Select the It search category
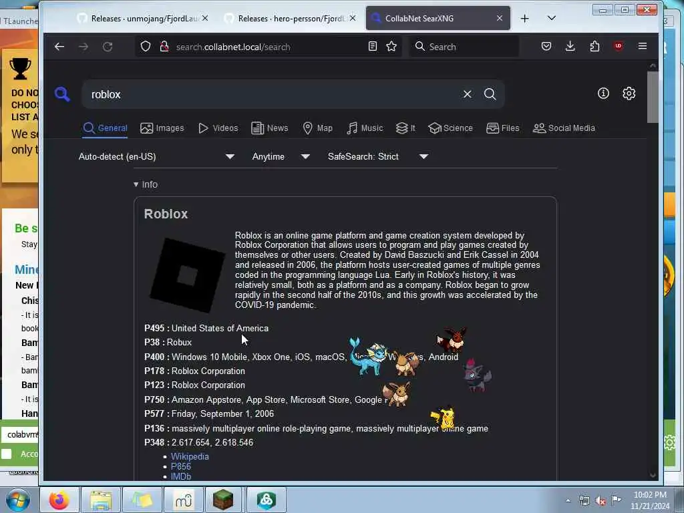Viewport: 684px width, 513px height. click(405, 128)
